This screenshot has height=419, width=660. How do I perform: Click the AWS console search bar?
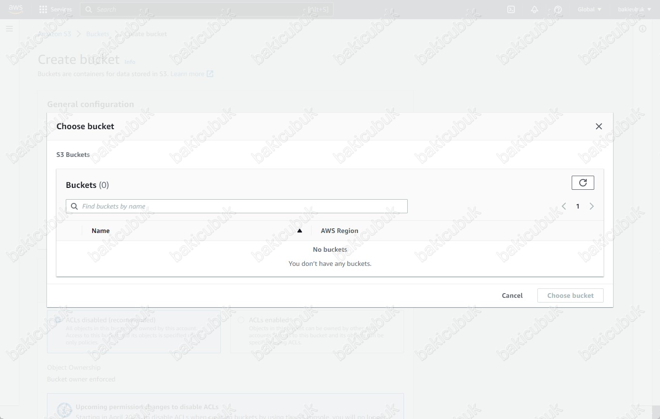click(x=207, y=9)
